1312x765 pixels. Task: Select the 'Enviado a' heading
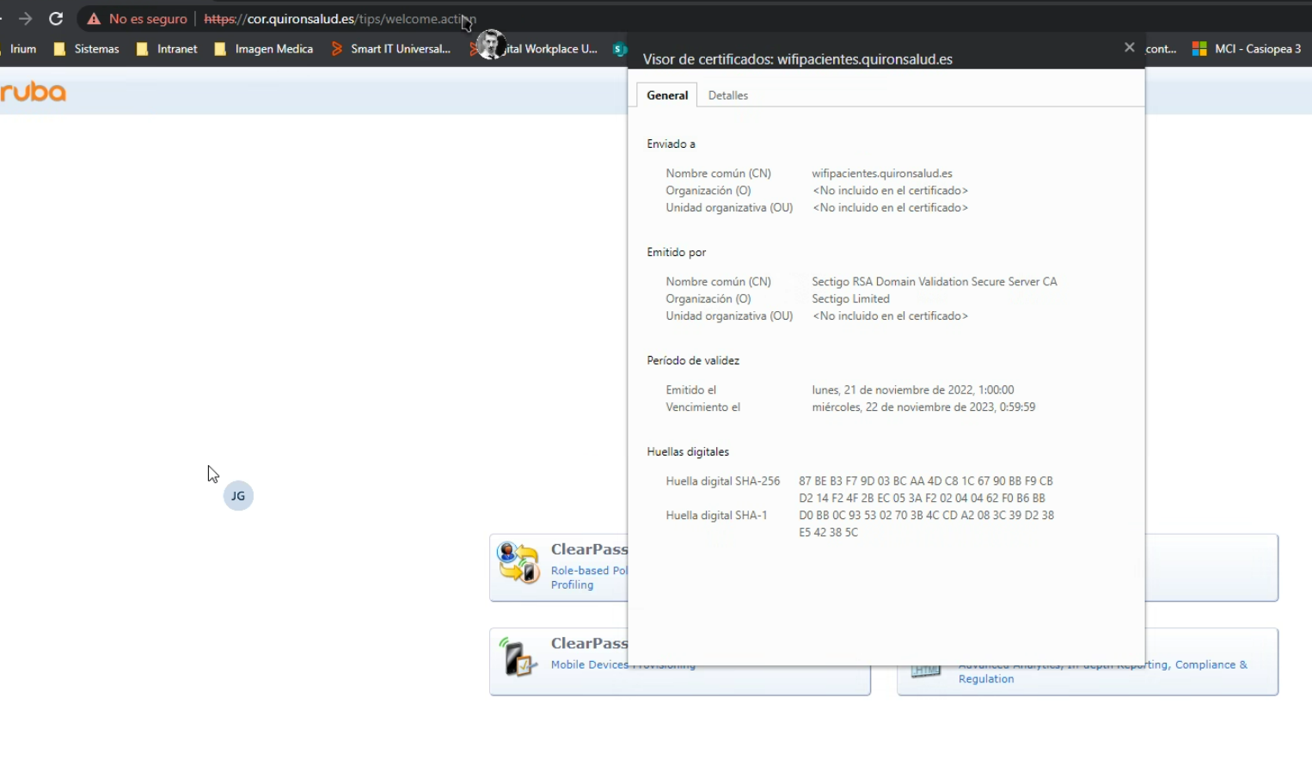click(x=671, y=144)
